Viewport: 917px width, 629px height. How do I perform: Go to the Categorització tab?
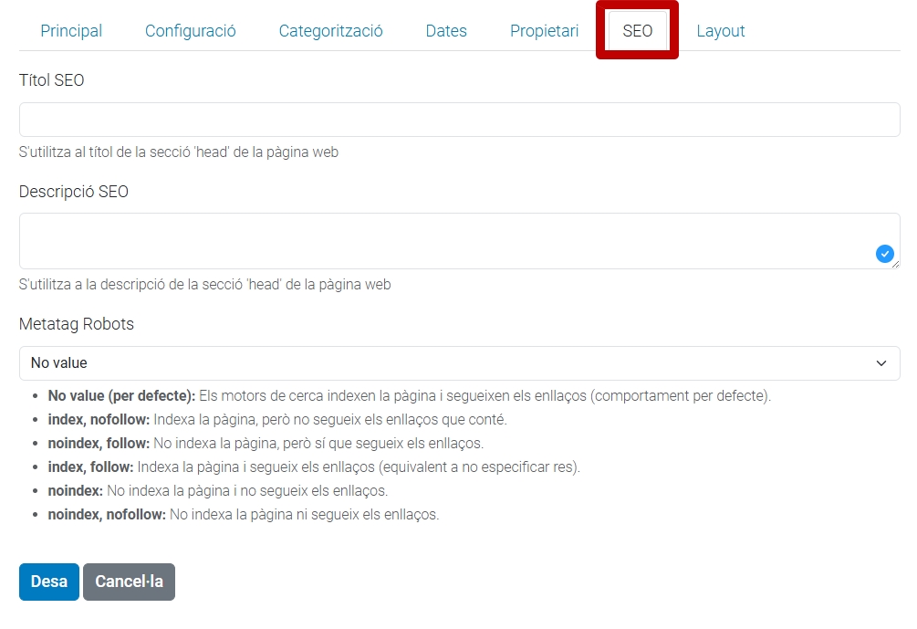click(x=330, y=31)
